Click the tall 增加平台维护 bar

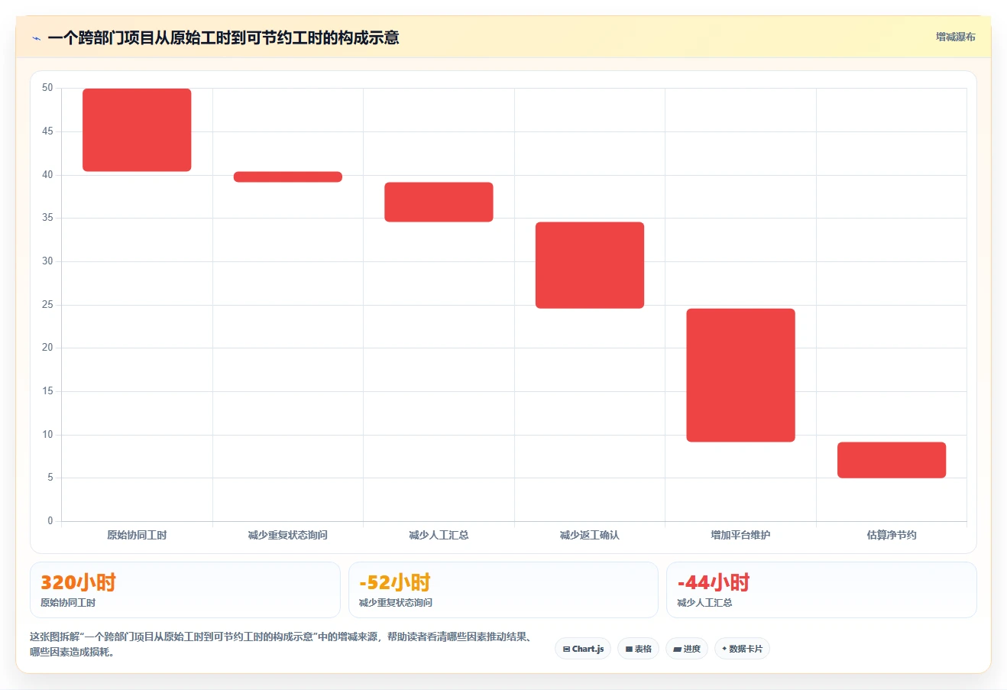(740, 375)
